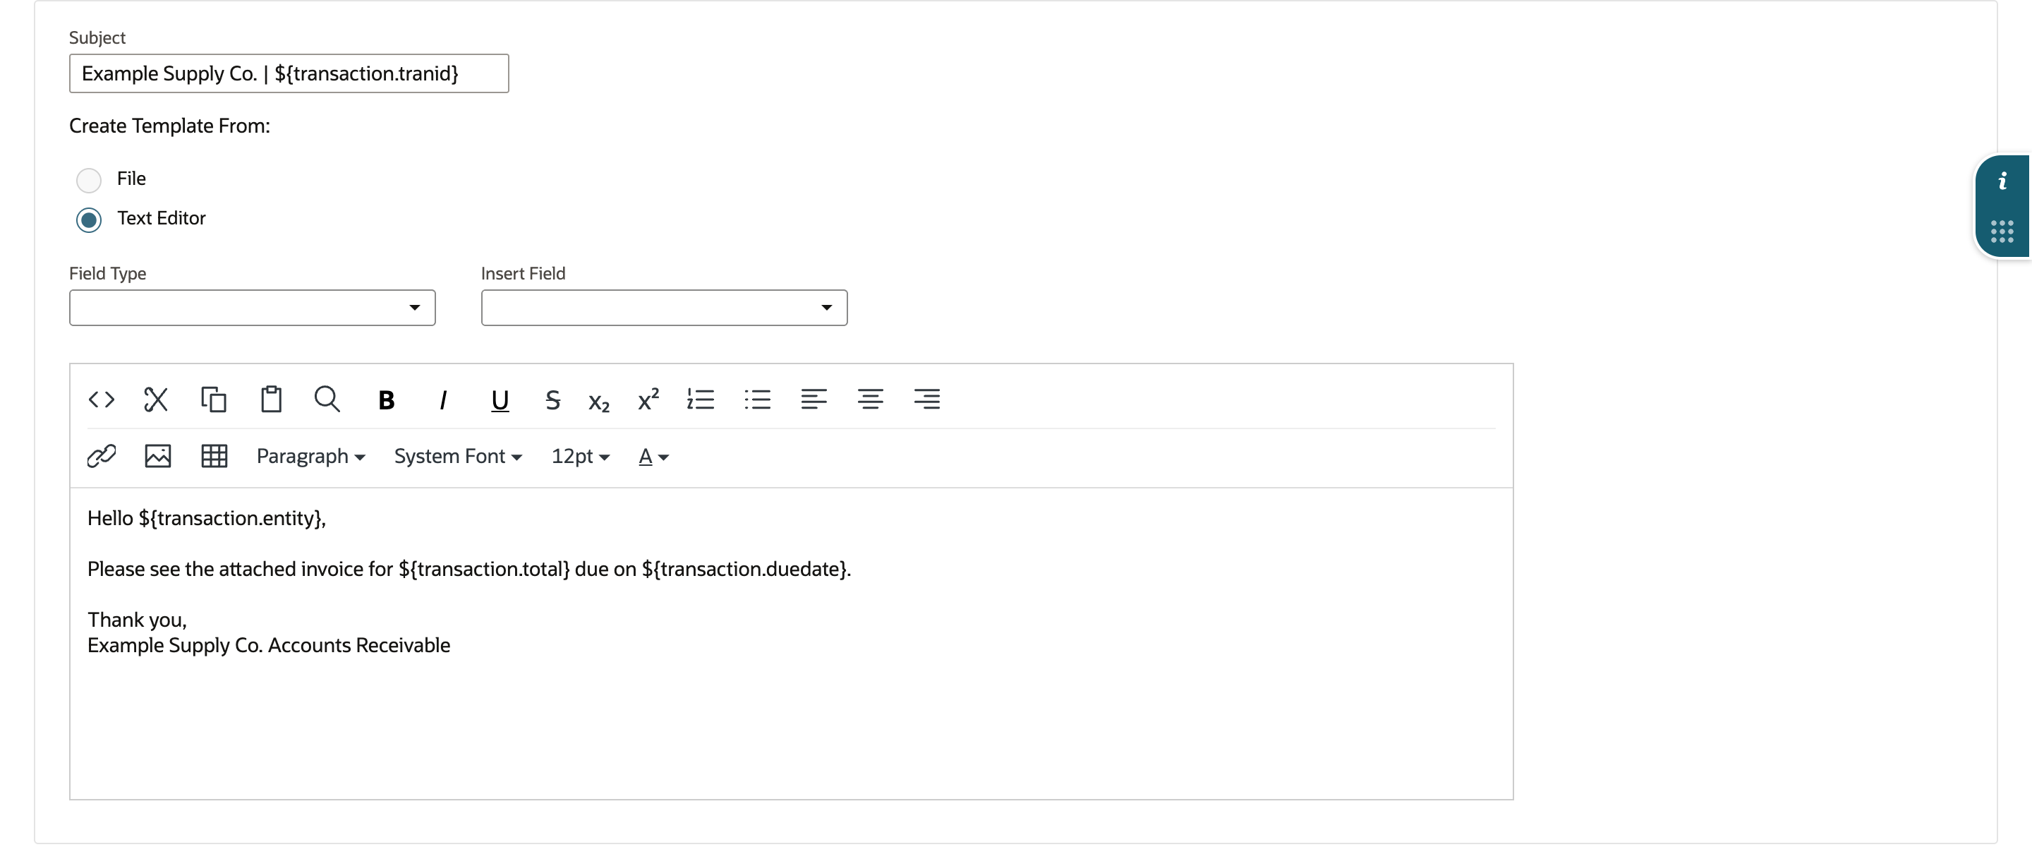Viewport: 2032px width, 847px height.
Task: Click the 'Hello ${transaction.entity},' line
Action: coord(207,518)
